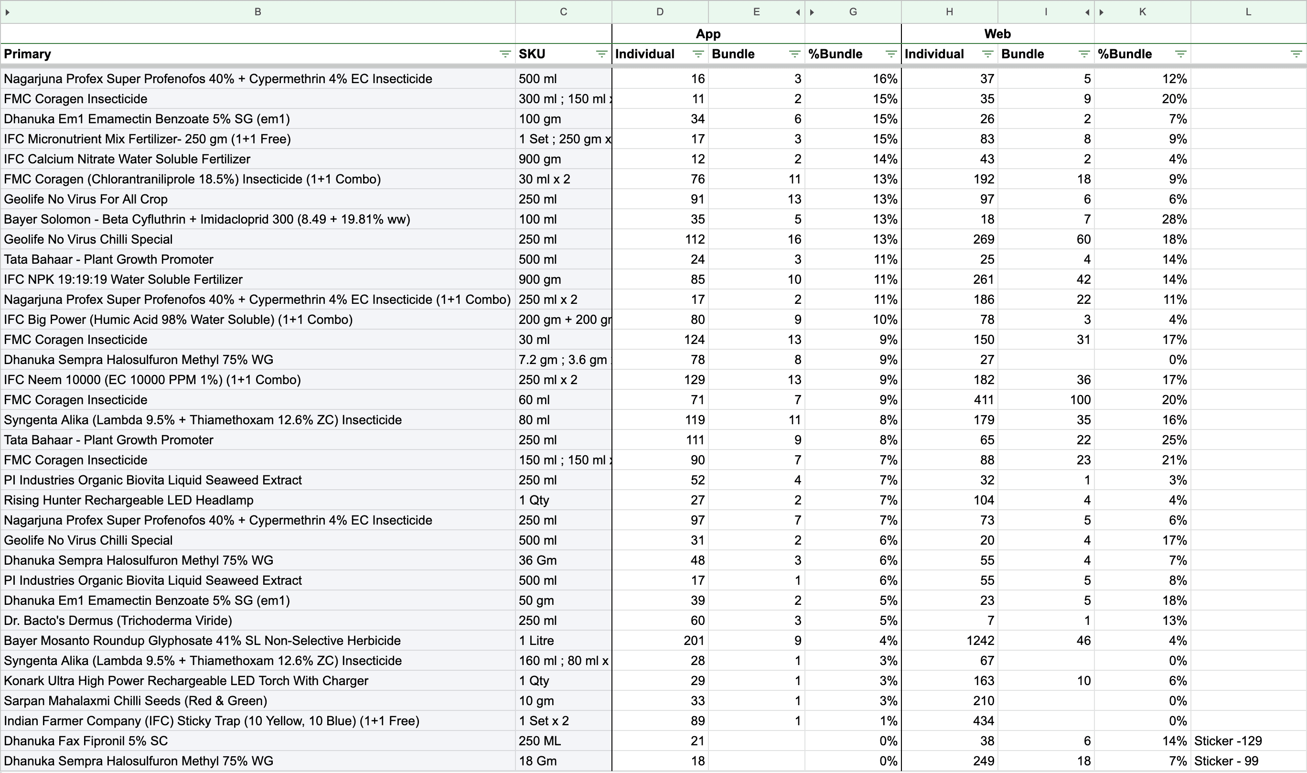Click the Web merged header cell
This screenshot has height=773, width=1307.
pos(997,34)
